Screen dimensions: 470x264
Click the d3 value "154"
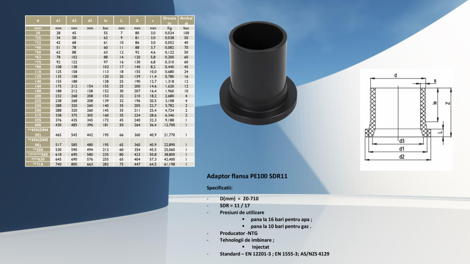[90, 86]
